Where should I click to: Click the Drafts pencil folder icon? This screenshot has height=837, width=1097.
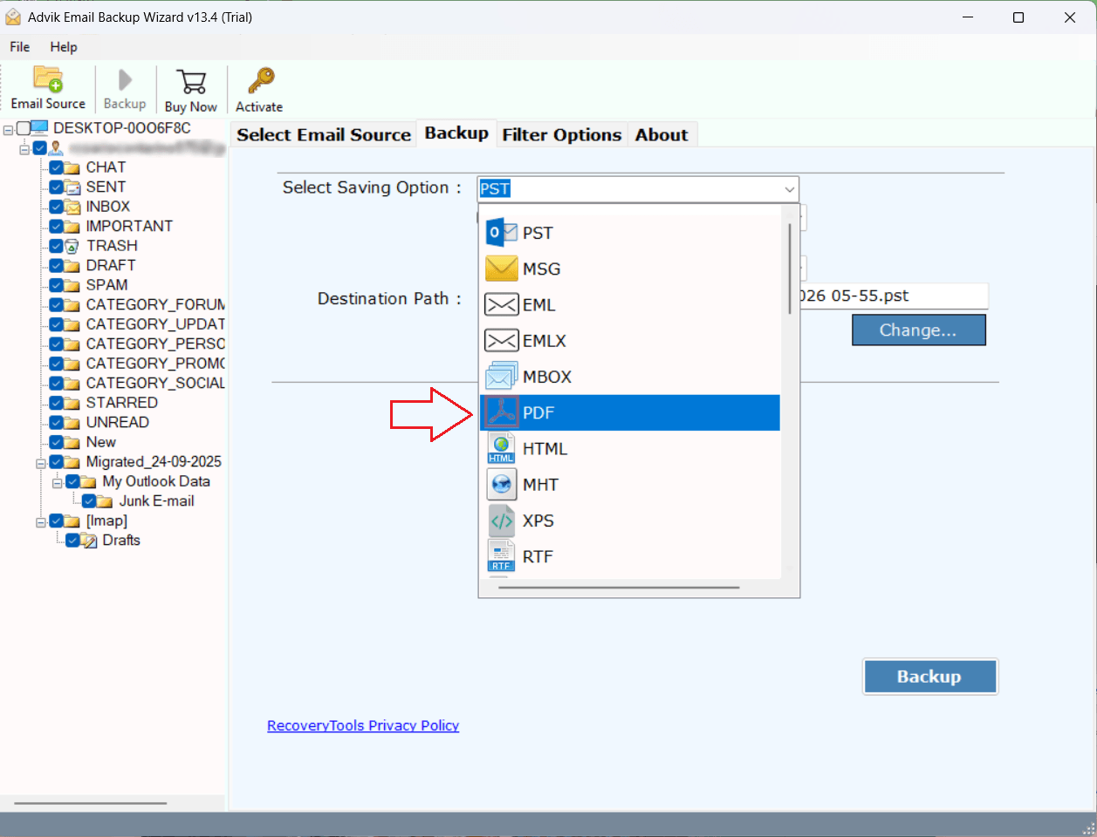coord(89,541)
